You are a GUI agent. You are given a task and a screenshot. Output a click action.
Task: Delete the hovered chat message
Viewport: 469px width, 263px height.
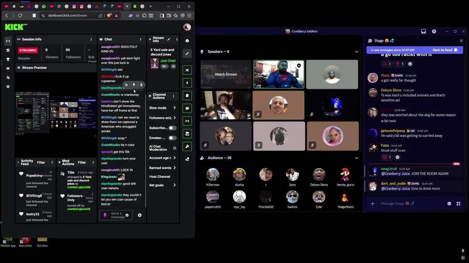141,85
